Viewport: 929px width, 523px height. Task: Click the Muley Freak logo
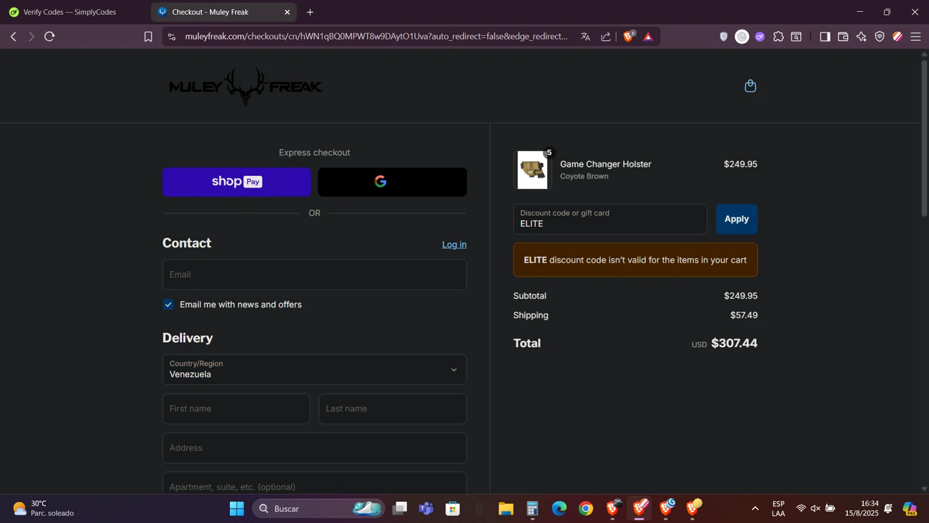[x=246, y=86]
